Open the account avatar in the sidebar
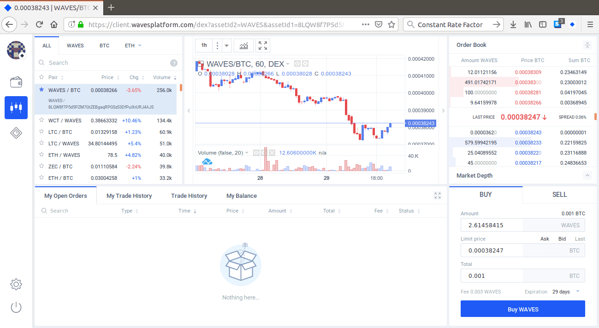 (16, 50)
